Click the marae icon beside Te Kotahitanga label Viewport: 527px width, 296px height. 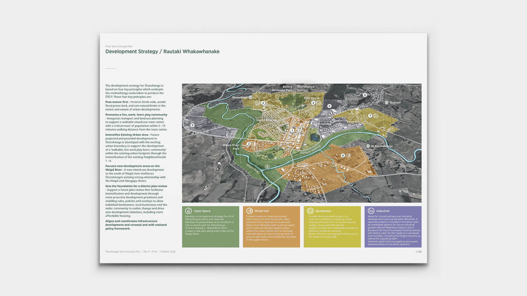[x=368, y=146]
